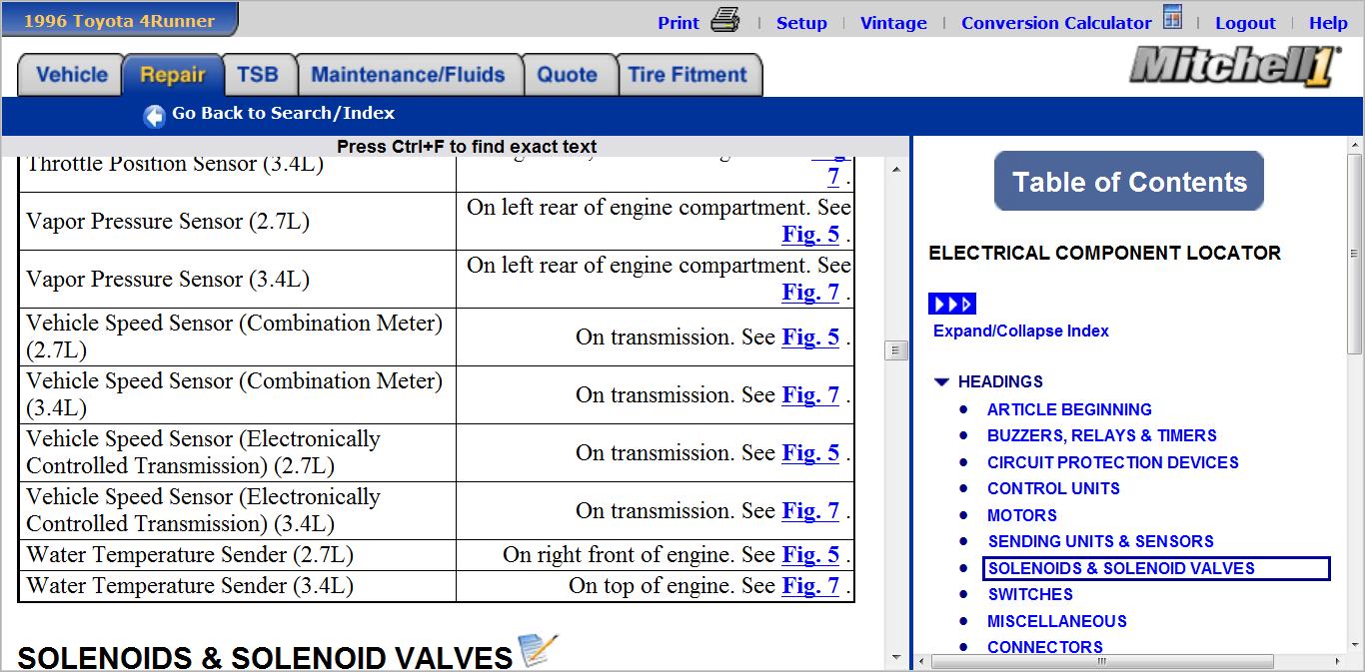Click the SOLENOIDS & SOLENOID VALVES heading text

pos(265,658)
